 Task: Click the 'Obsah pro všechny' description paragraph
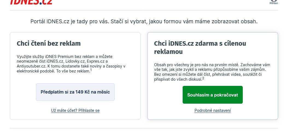pyautogui.click(x=212, y=72)
